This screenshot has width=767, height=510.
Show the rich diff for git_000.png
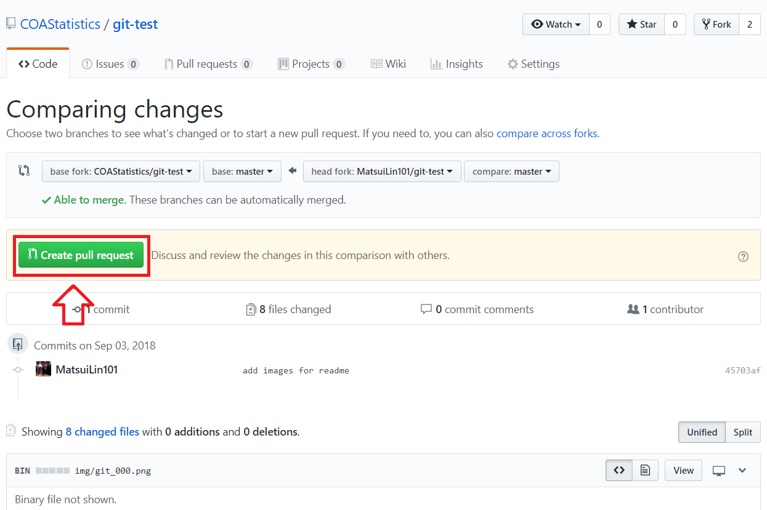(x=645, y=470)
